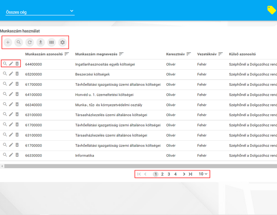
Task: Sort by Munkaszám megnevezés column
Action: pos(121,54)
